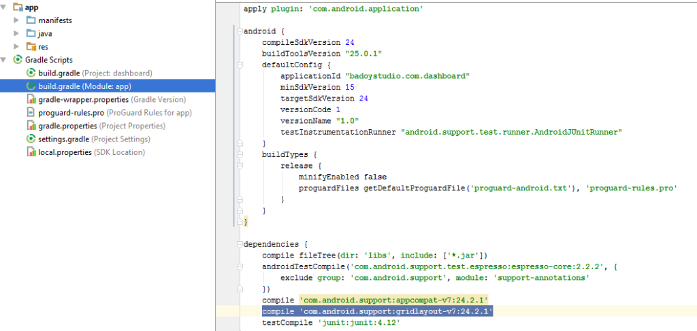The width and height of the screenshot is (697, 331).
Task: Click the res resource folder icon
Action: coord(31,46)
